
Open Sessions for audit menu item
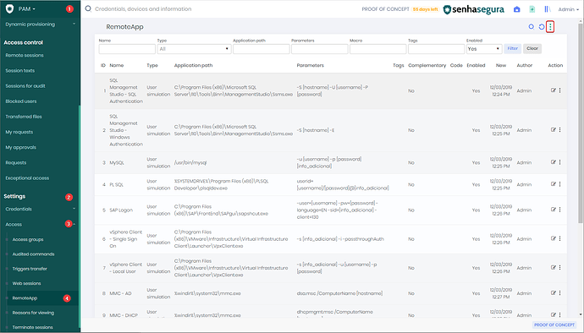pyautogui.click(x=25, y=86)
